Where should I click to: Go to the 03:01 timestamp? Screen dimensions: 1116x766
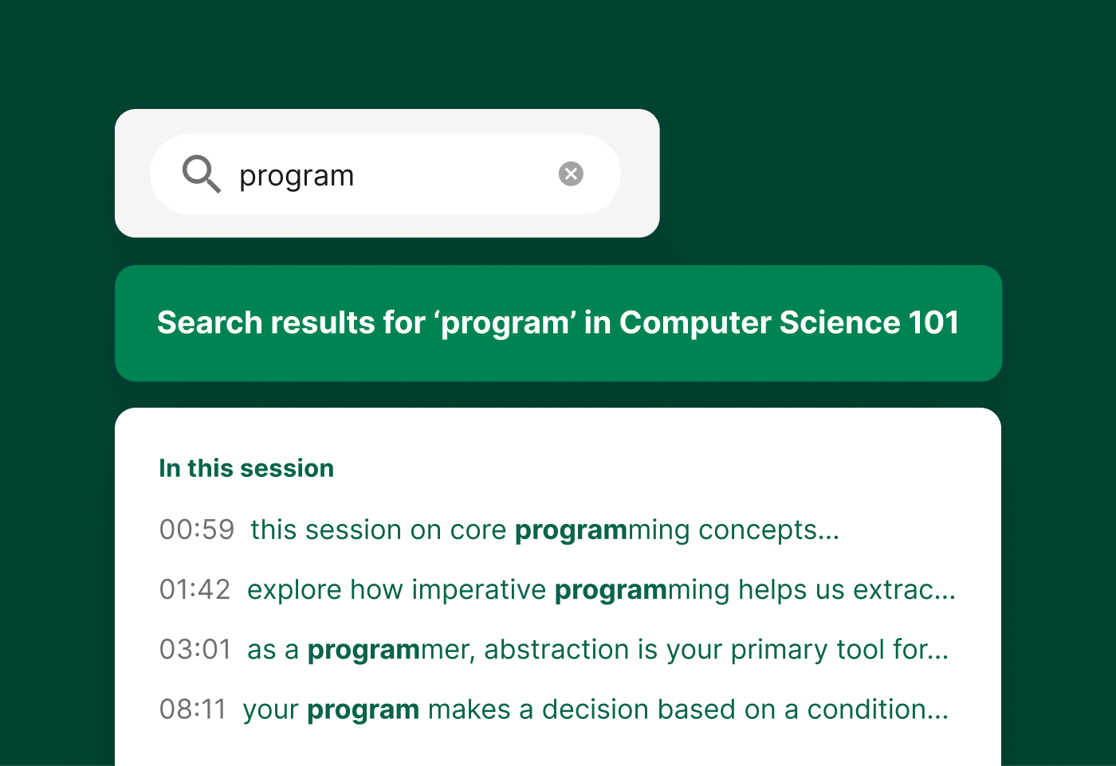(195, 650)
